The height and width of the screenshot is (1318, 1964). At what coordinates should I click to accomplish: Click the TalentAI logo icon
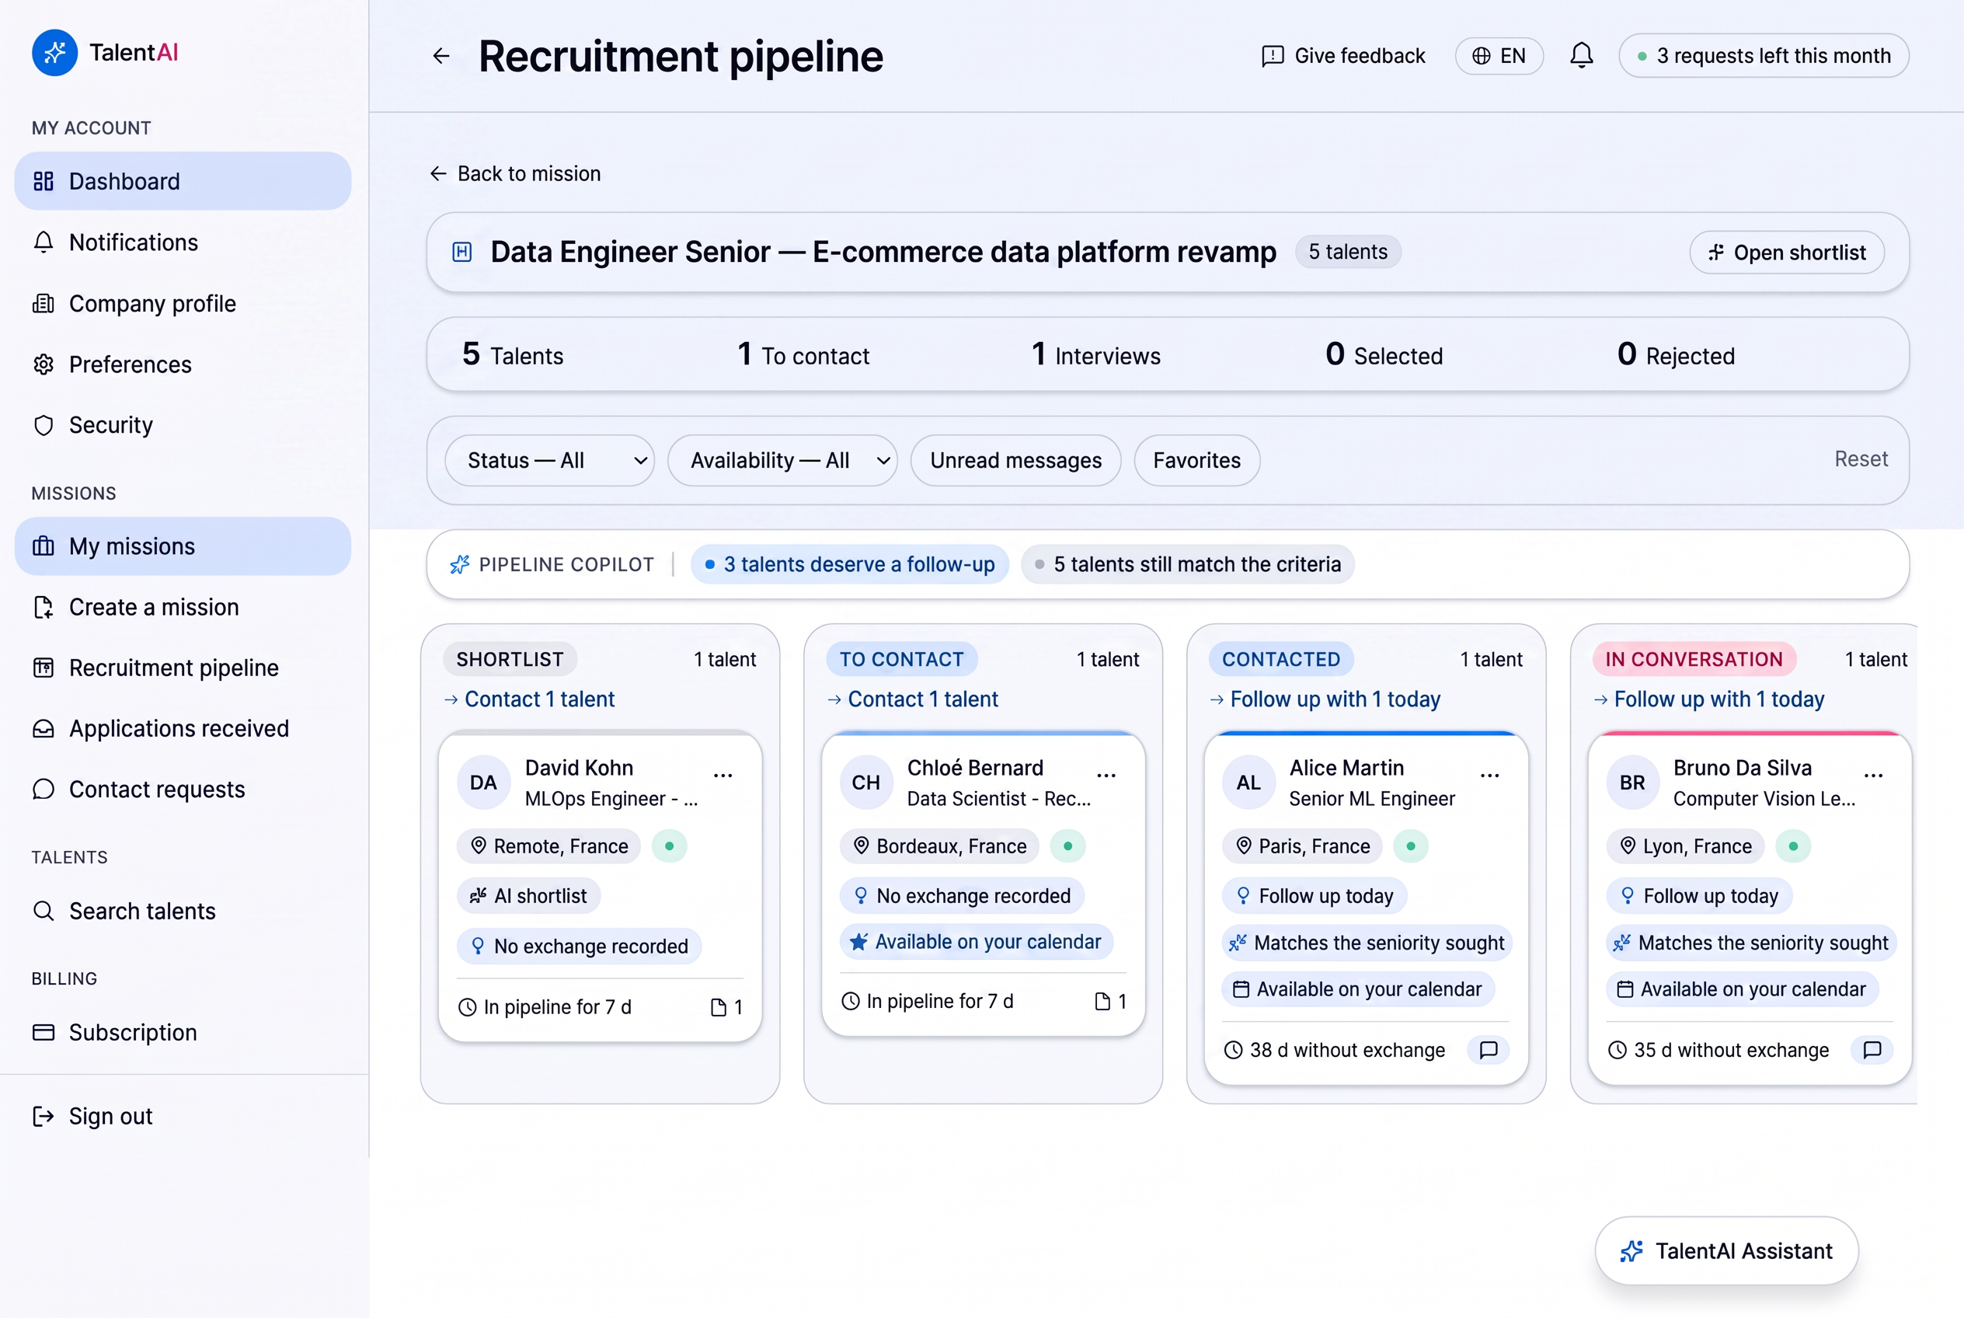pos(54,53)
